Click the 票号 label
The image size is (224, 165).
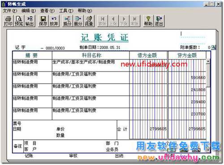[x=17, y=123]
